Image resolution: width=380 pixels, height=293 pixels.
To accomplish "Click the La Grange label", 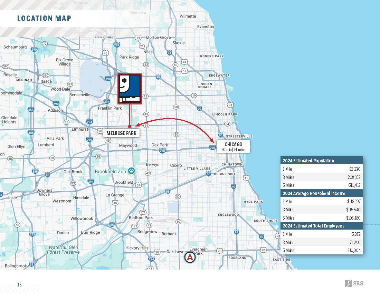I will pos(115,195).
